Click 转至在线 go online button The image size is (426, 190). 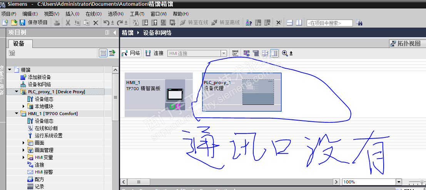[x=194, y=23]
